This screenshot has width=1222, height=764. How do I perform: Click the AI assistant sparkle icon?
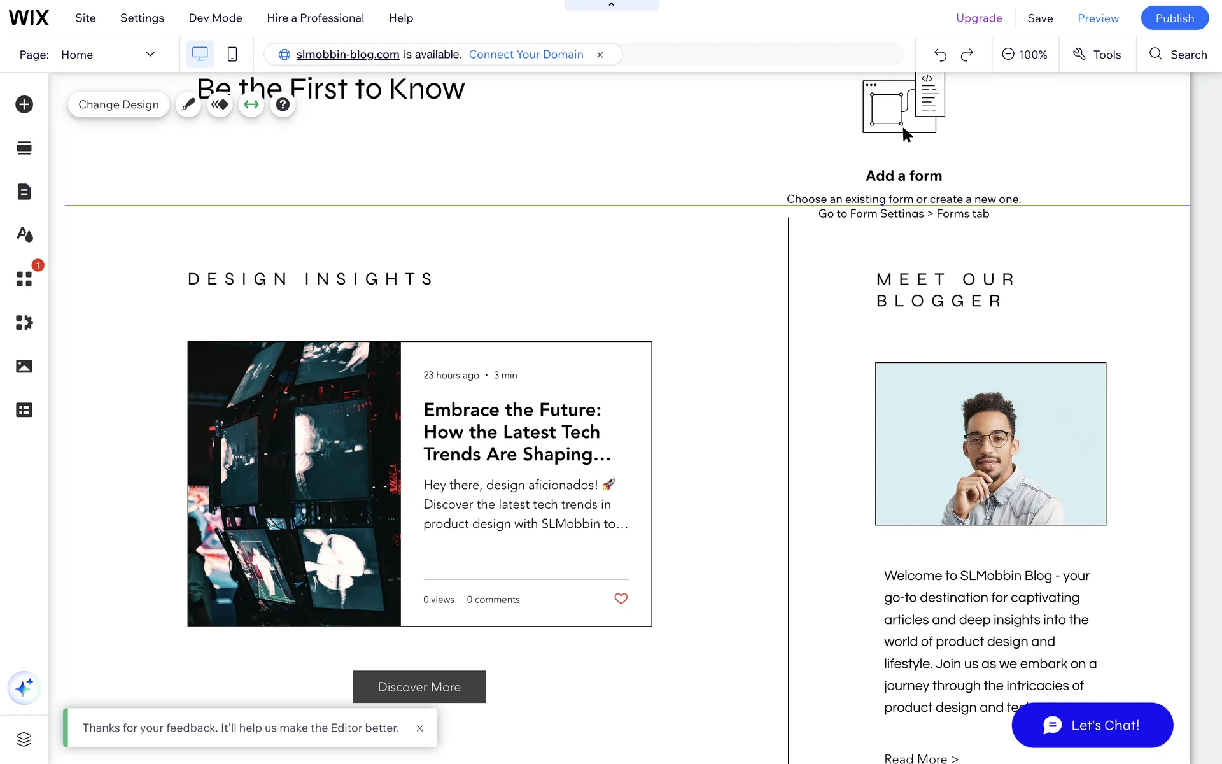point(24,688)
